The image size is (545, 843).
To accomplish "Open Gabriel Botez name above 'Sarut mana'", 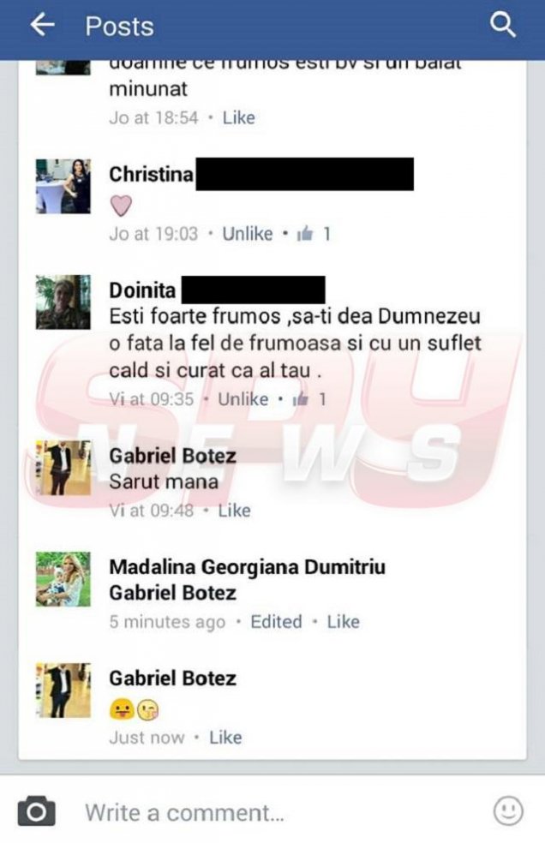I will [173, 456].
